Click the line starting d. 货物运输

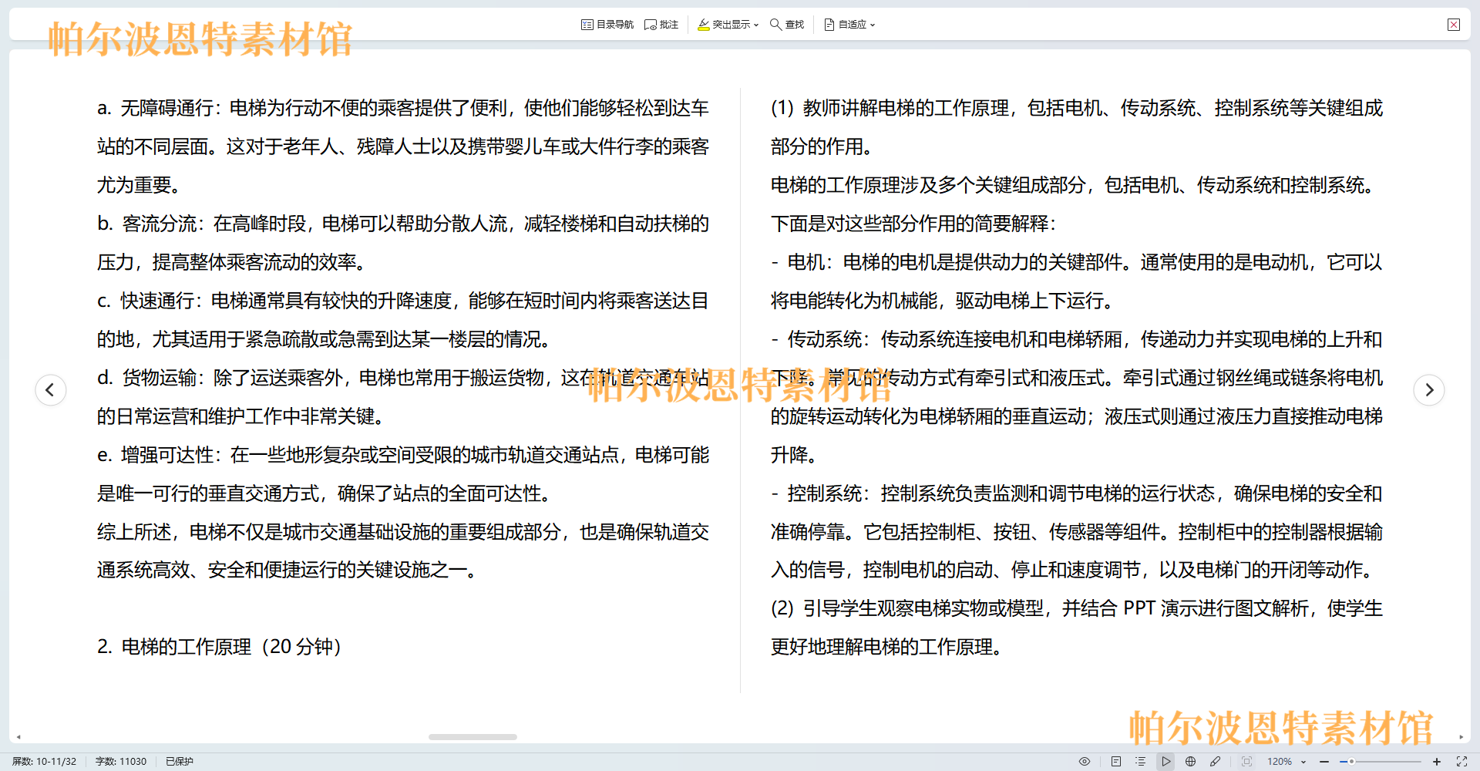point(403,378)
